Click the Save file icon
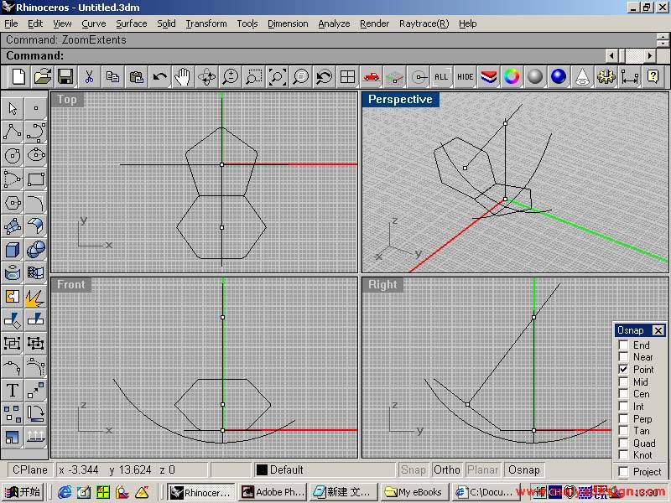This screenshot has width=671, height=503. [x=65, y=77]
